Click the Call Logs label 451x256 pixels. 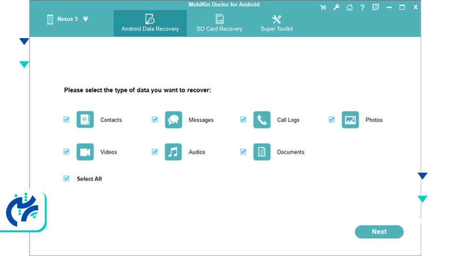pyautogui.click(x=288, y=120)
